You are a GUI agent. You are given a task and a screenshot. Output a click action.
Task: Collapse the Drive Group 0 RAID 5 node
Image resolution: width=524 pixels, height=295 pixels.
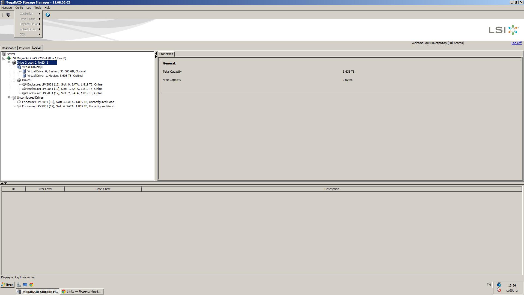tap(9, 63)
